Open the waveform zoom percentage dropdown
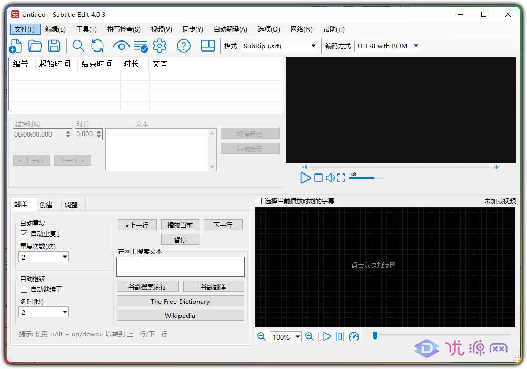The height and width of the screenshot is (369, 527). point(296,336)
